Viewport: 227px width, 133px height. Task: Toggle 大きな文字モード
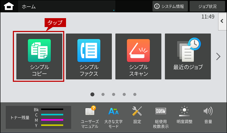point(113,117)
